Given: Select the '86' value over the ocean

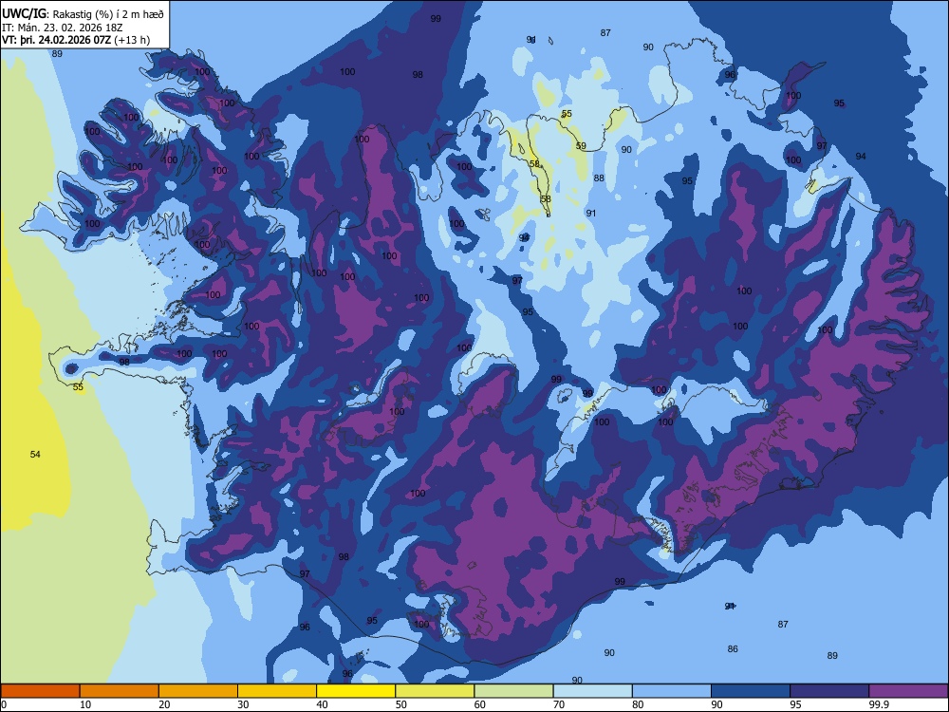Looking at the screenshot, I should pos(733,649).
